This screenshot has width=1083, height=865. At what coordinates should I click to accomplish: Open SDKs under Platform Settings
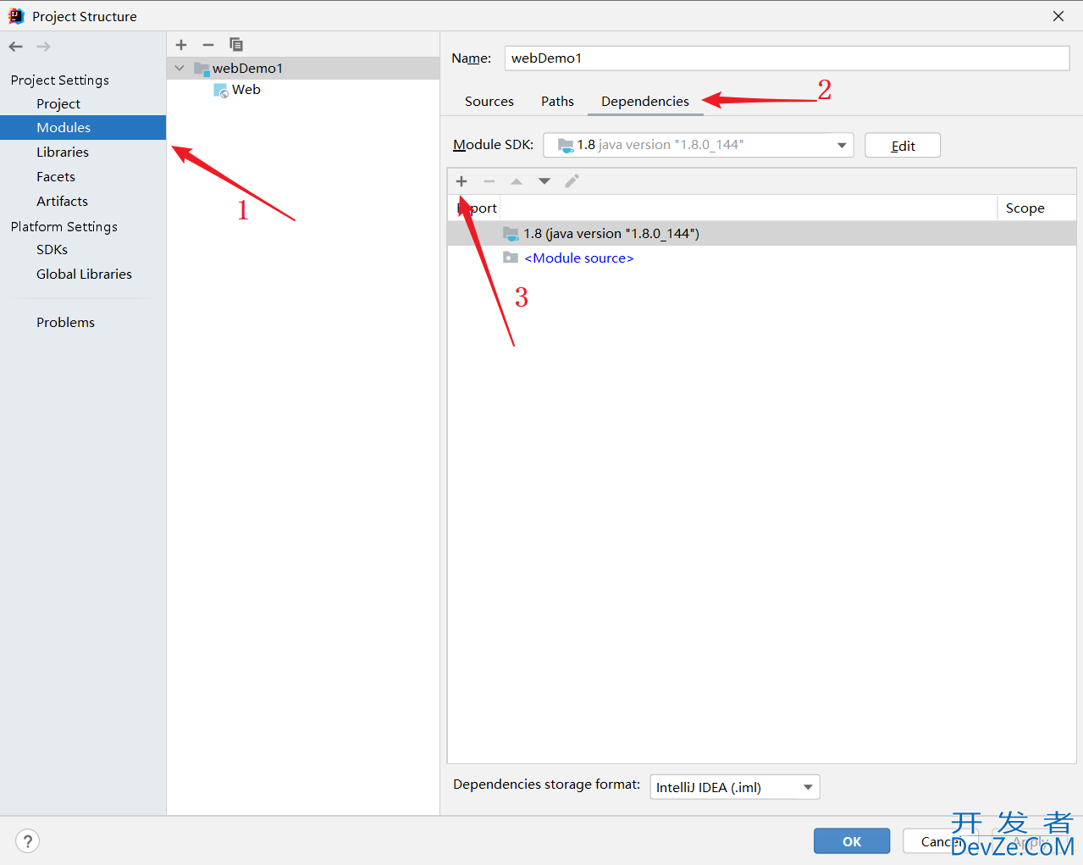(x=52, y=249)
